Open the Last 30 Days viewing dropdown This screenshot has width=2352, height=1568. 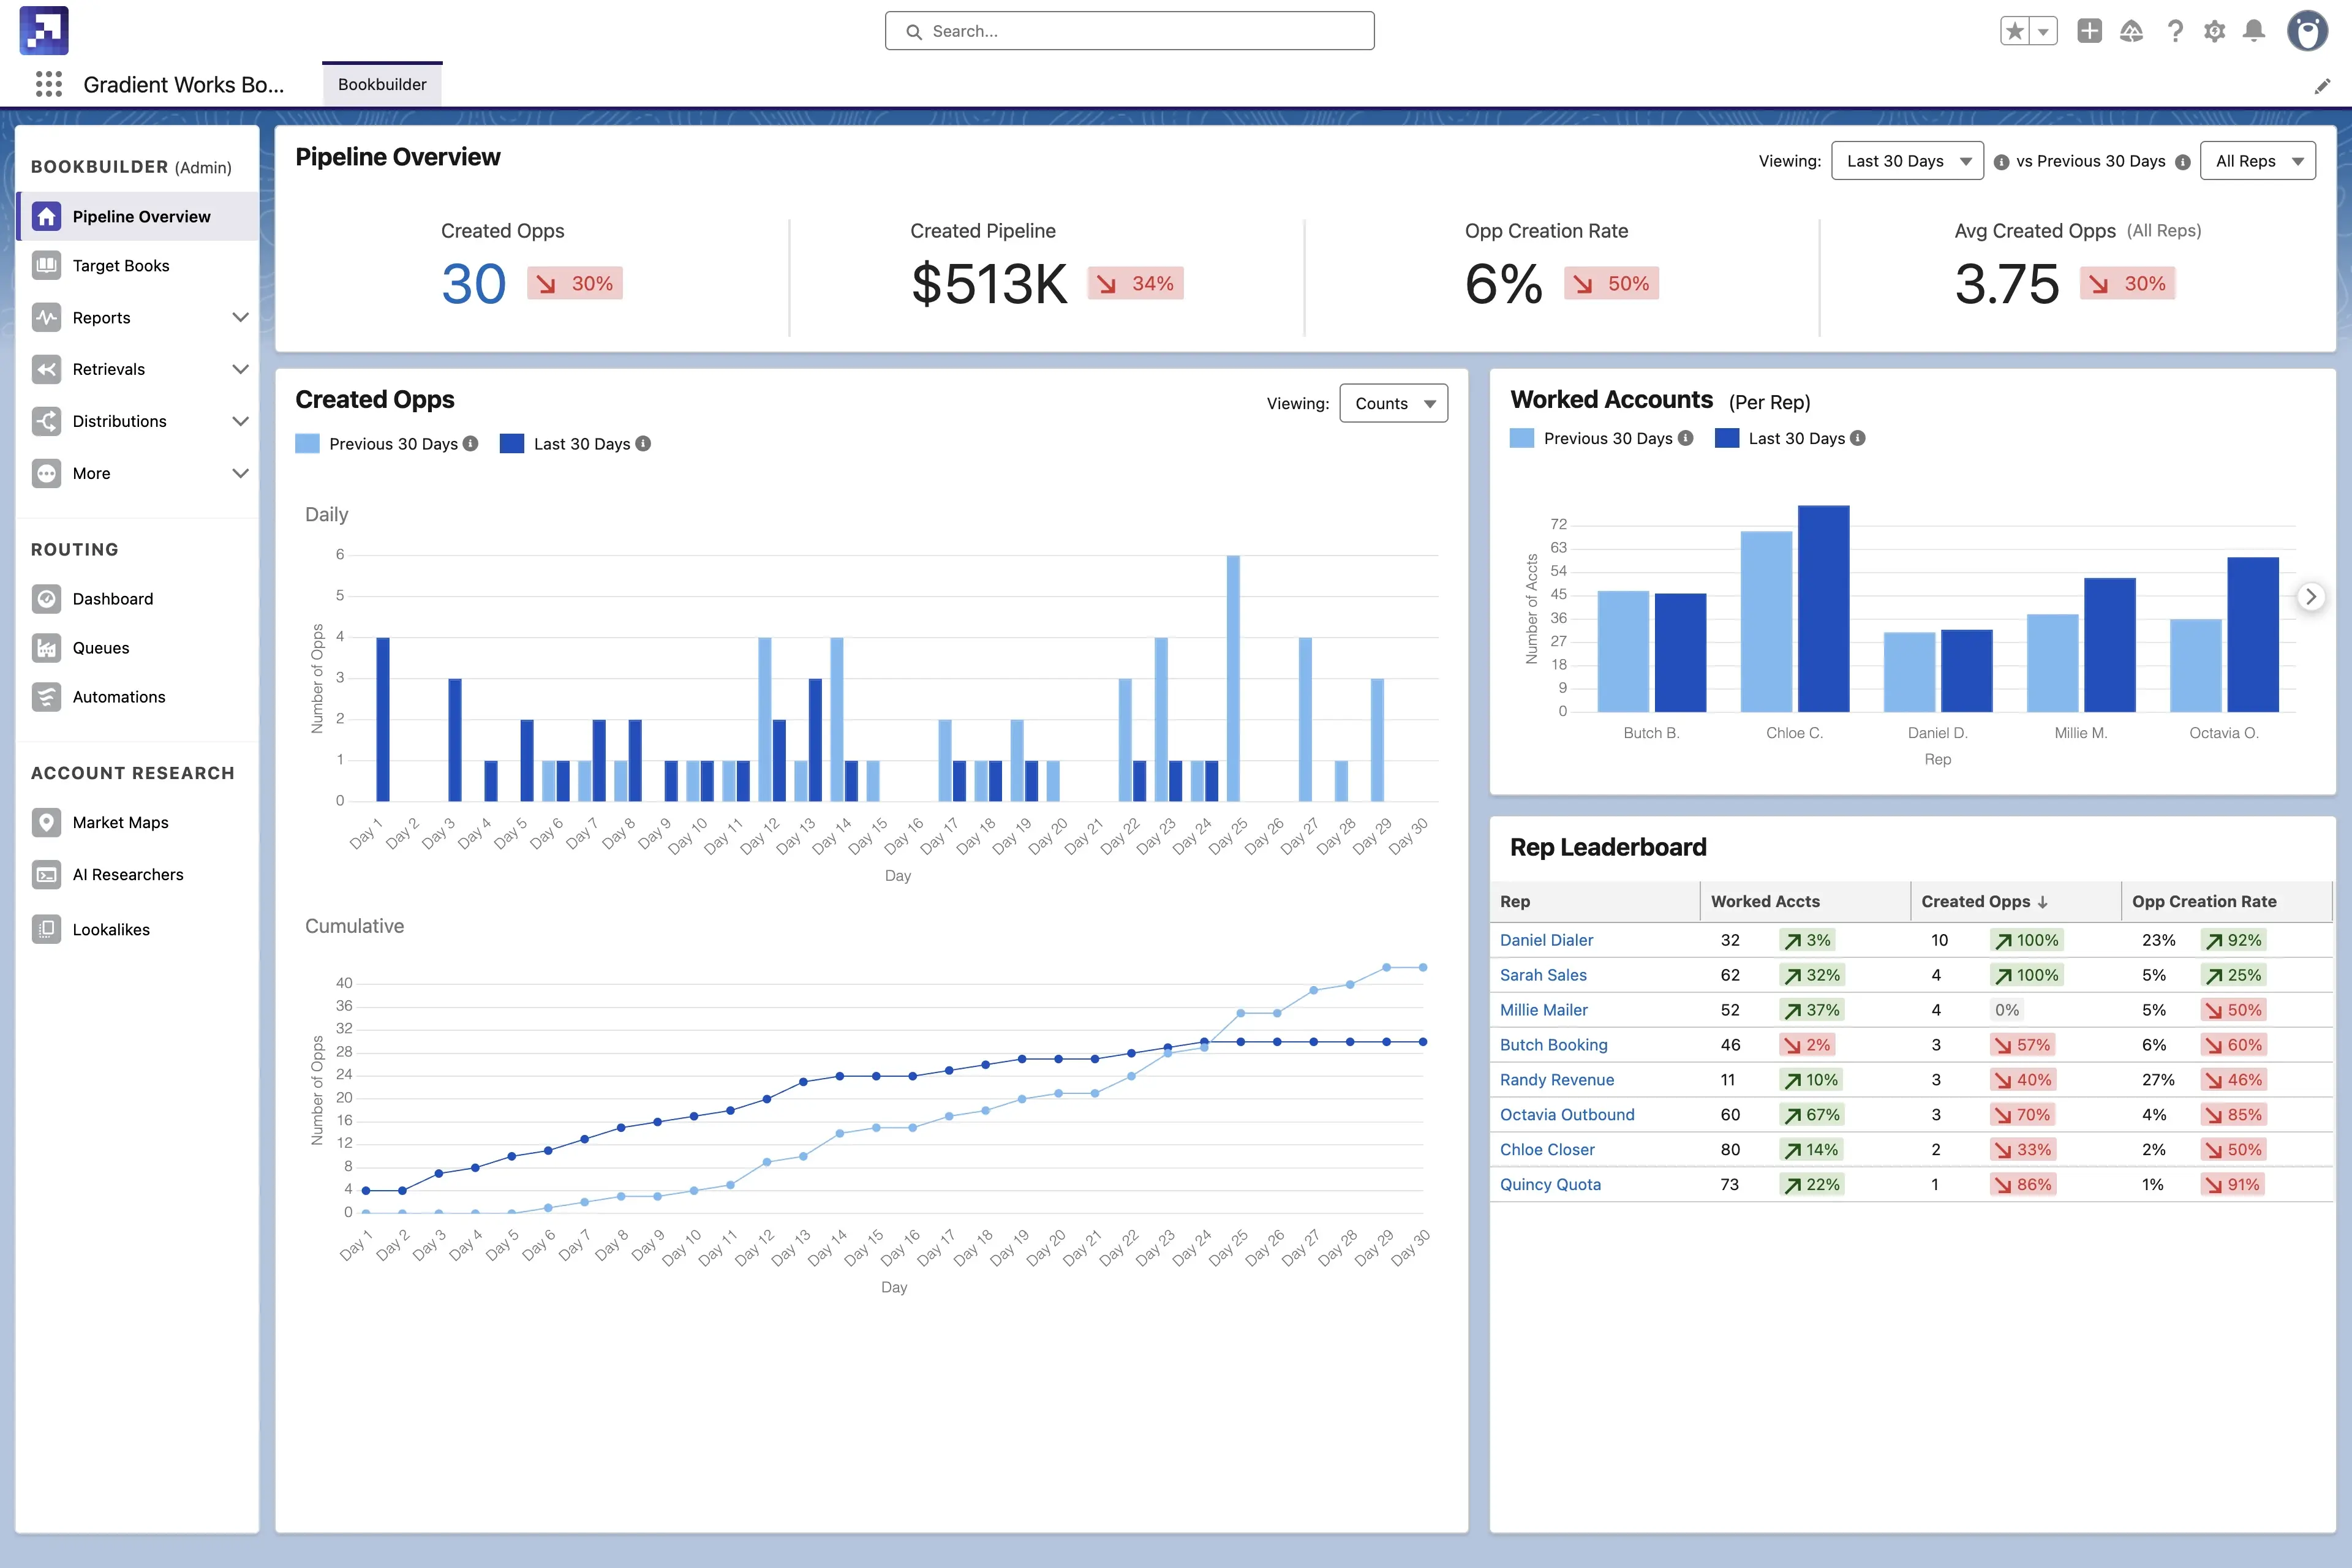coord(1907,161)
